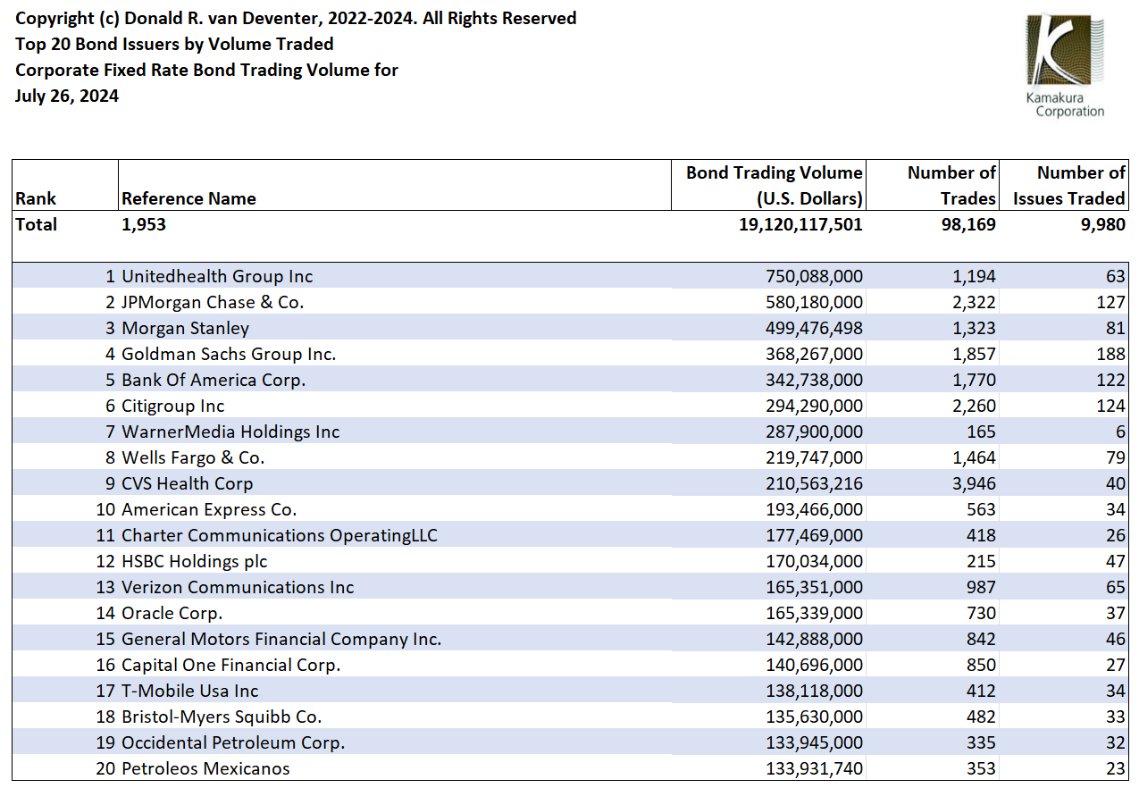This screenshot has width=1139, height=788.
Task: Click WarnerMedia trades count 165
Action: coord(982,432)
